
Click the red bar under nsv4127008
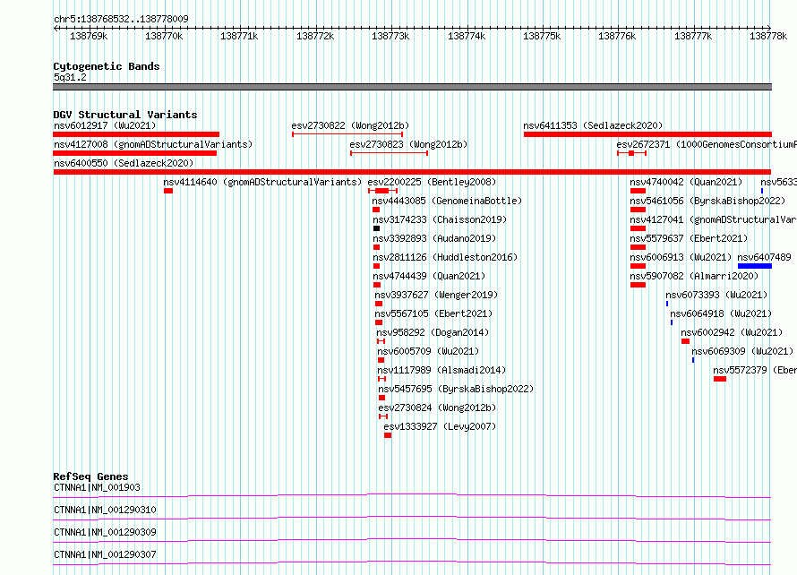click(x=135, y=153)
